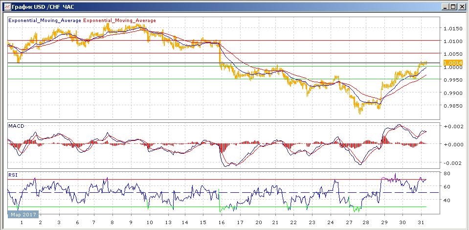Click date 31 on the time axis
The image size is (469, 230).
click(x=421, y=223)
